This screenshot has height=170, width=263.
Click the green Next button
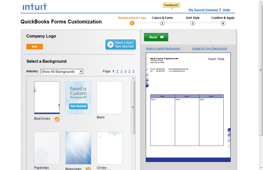[x=156, y=37]
